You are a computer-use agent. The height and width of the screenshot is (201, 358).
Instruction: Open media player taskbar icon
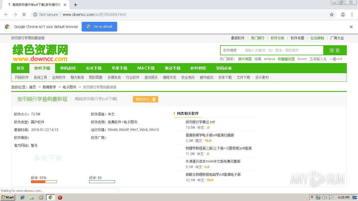[x=41, y=197]
